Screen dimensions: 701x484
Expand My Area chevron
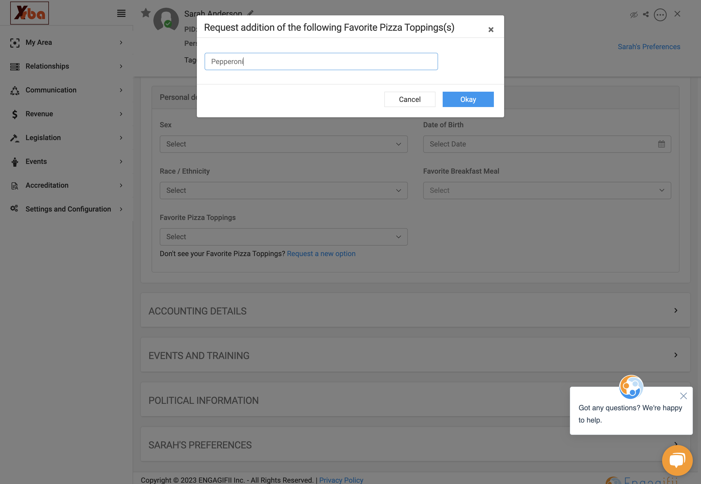121,43
